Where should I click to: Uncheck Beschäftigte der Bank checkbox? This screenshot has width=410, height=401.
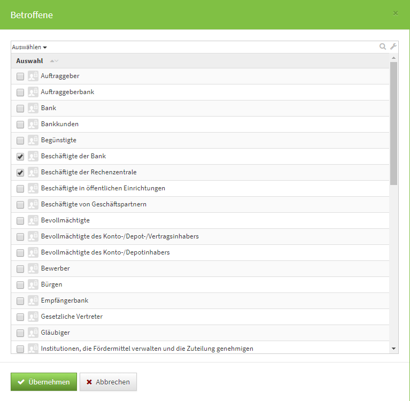[x=20, y=157]
